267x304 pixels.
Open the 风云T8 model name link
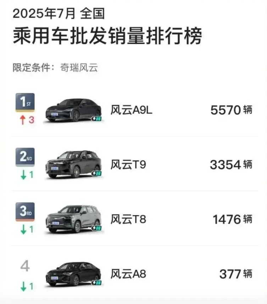click(128, 219)
